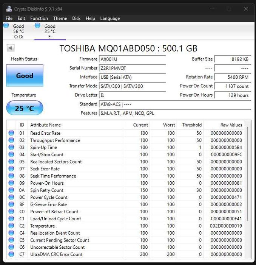Click status orb for Spin-Up Time

click(x=11, y=147)
